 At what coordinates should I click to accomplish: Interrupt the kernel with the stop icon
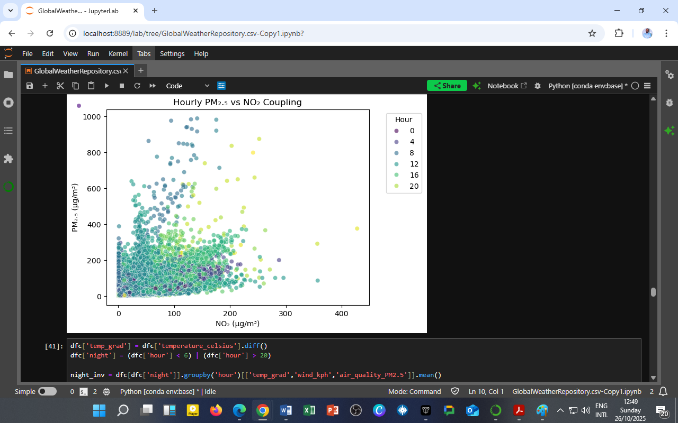pos(122,86)
